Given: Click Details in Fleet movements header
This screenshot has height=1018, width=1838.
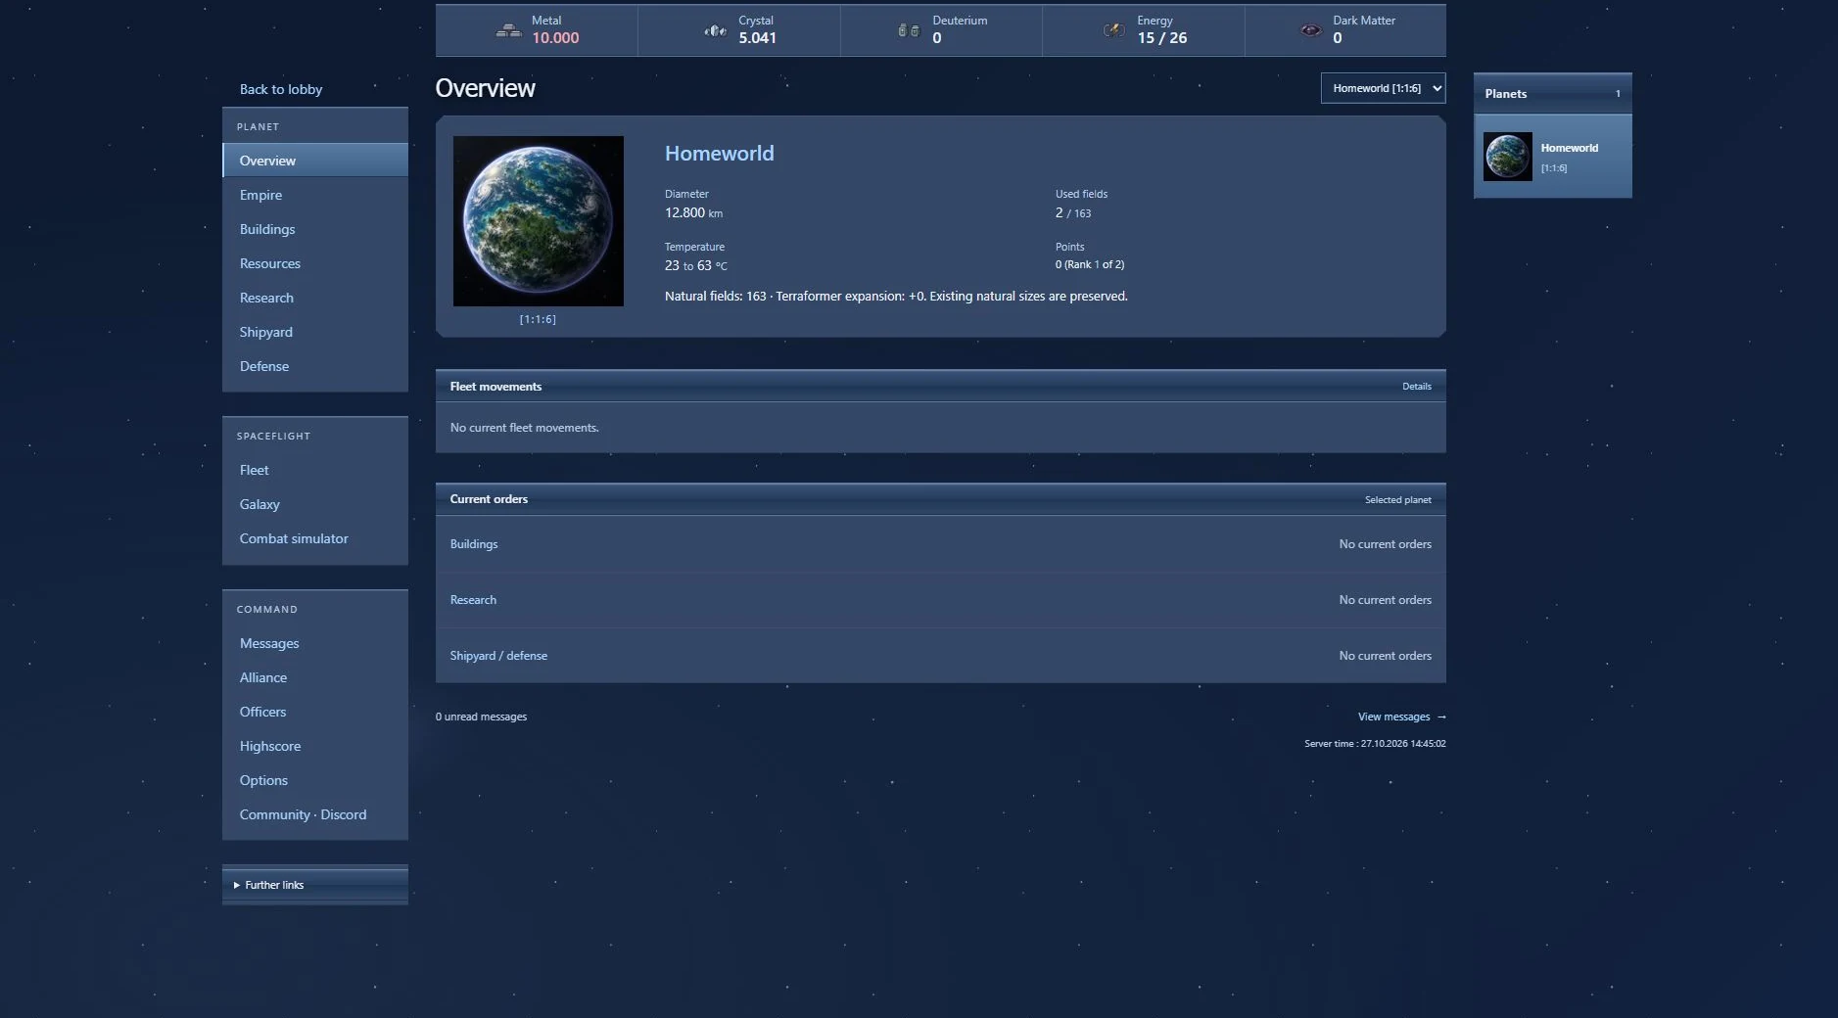Looking at the screenshot, I should (x=1416, y=387).
